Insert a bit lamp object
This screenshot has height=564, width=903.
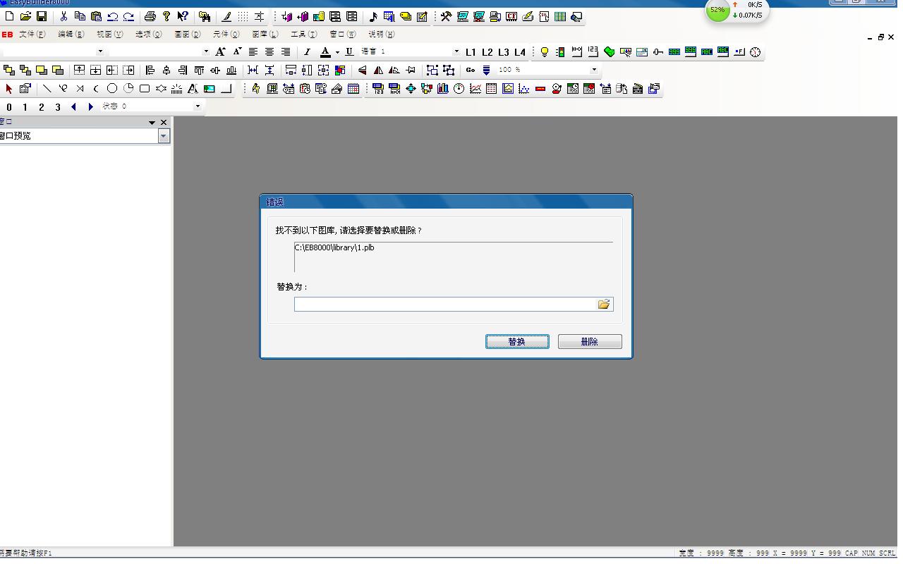pos(544,51)
